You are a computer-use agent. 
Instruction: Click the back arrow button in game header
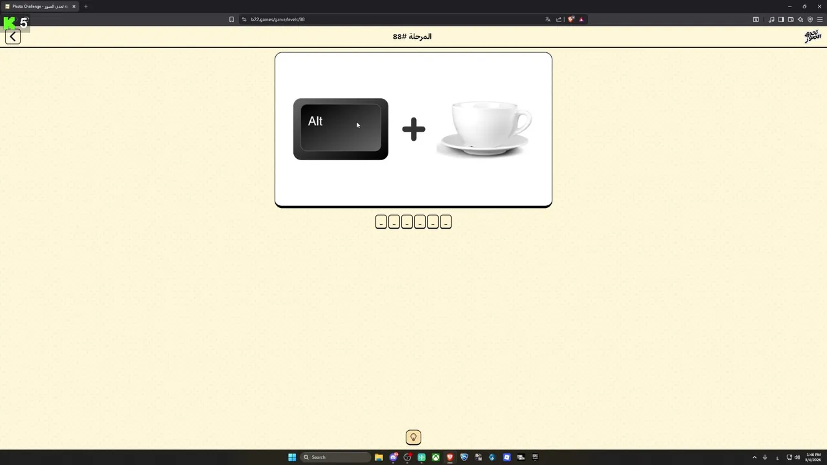(13, 37)
